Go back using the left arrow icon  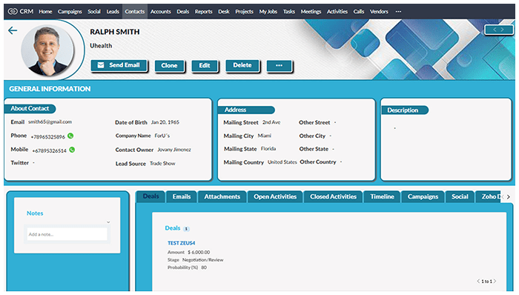pyautogui.click(x=13, y=30)
